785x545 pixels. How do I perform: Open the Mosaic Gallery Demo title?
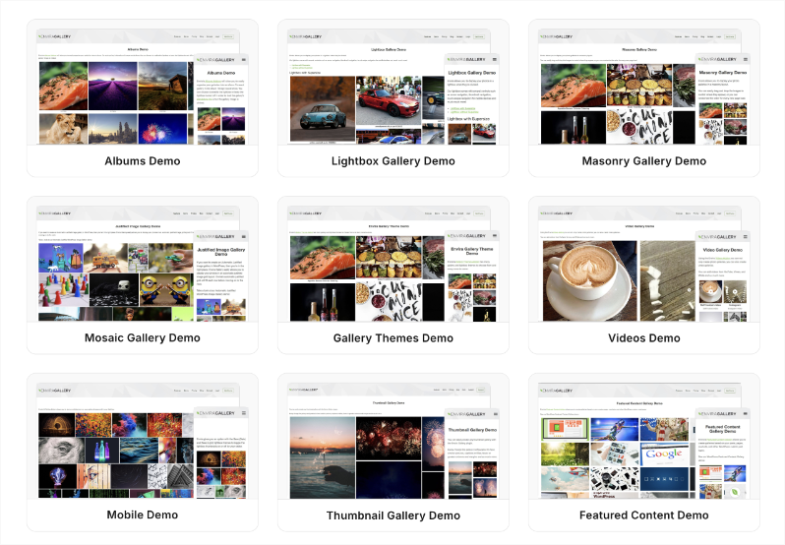143,338
